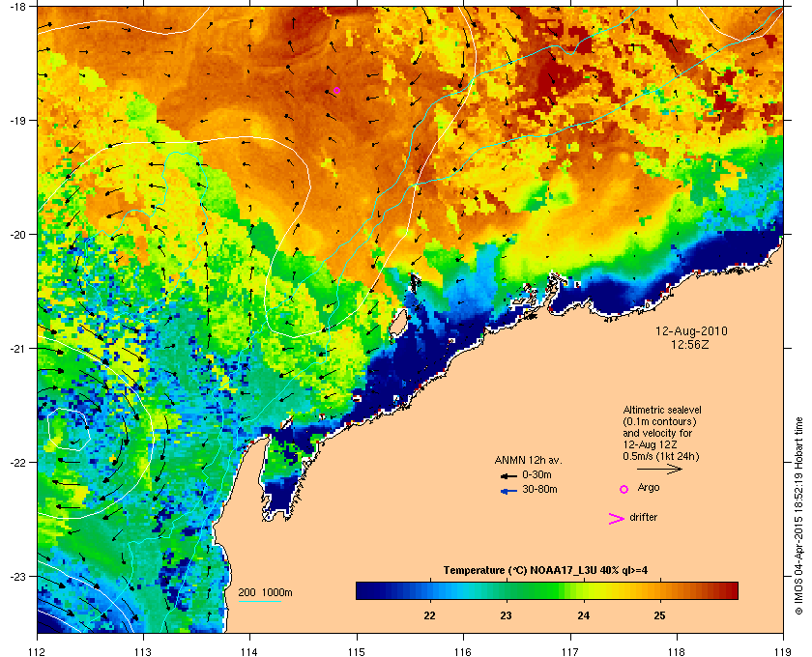Click the longitude axis label 119
The width and height of the screenshot is (812, 657).
tap(783, 652)
